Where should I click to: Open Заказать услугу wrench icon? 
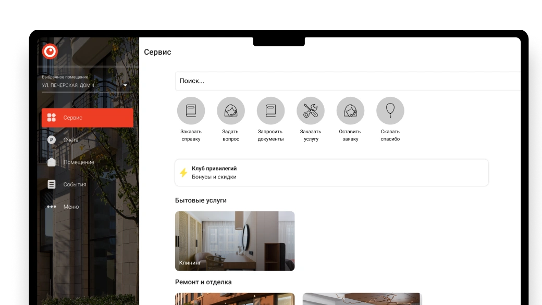(x=311, y=110)
